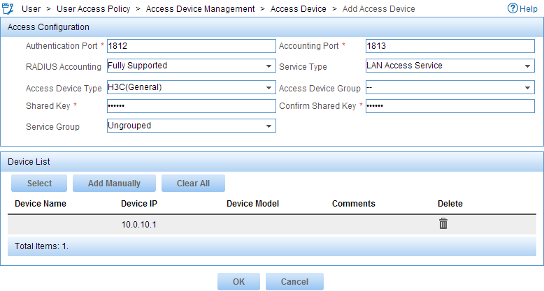
Task: Go to User Access Policy breadcrumb
Action: [x=93, y=8]
